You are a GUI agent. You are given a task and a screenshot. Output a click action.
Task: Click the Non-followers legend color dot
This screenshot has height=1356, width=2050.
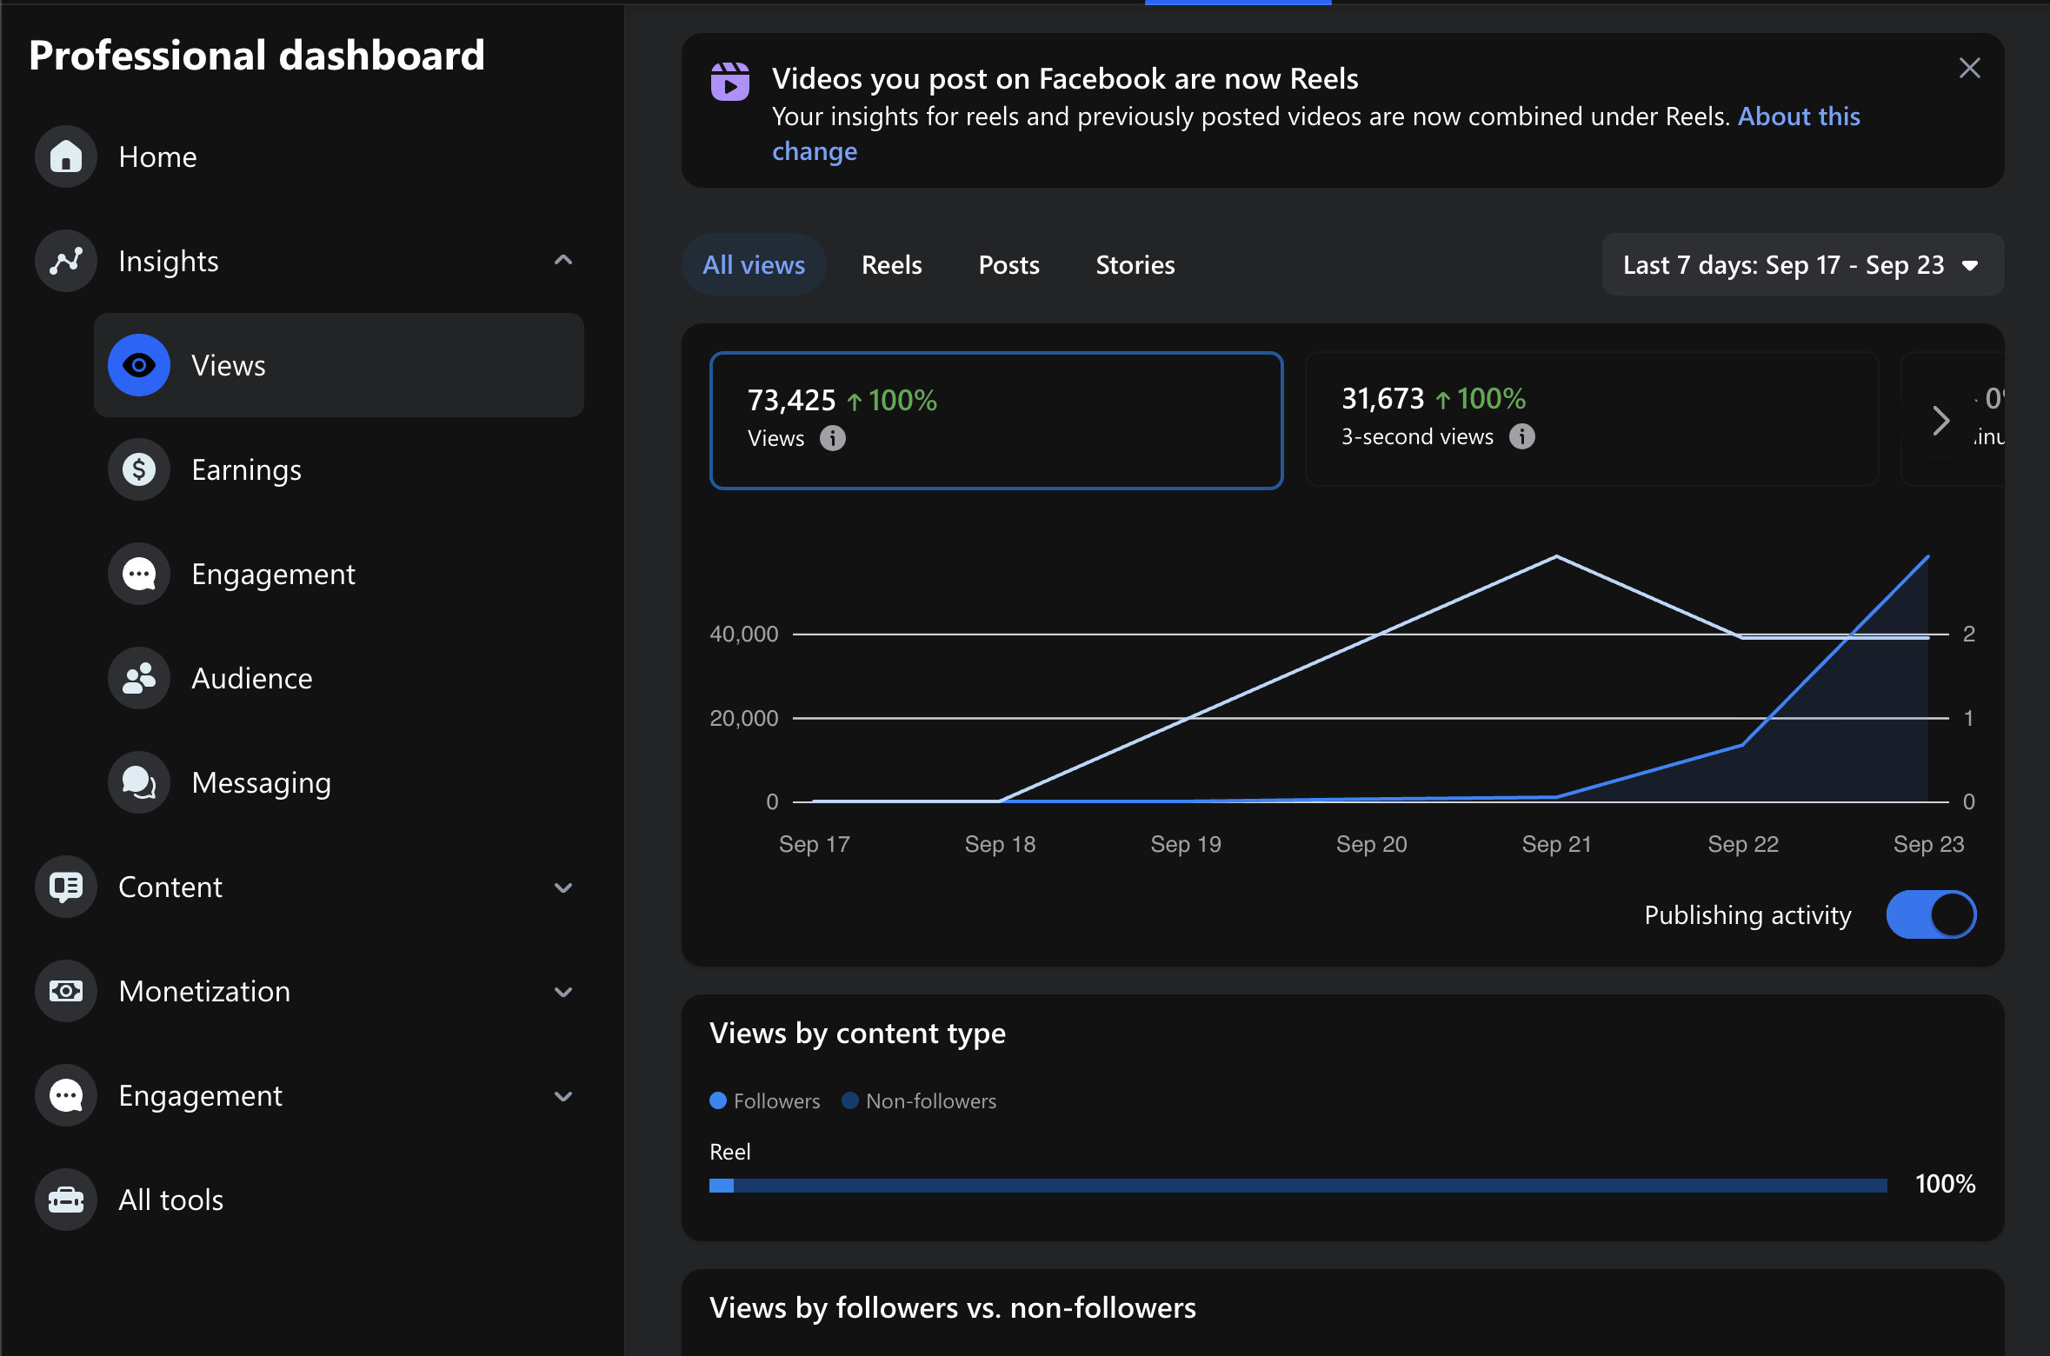850,1100
